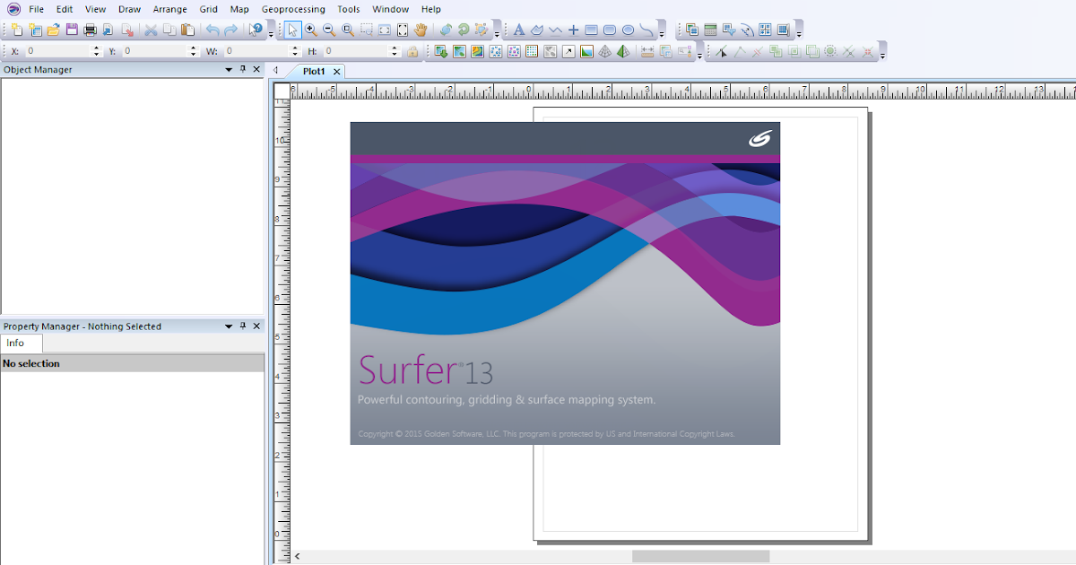Redo the last undone action
The height and width of the screenshot is (565, 1076).
[x=230, y=30]
